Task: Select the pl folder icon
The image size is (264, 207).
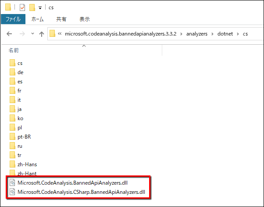Action: 12,128
